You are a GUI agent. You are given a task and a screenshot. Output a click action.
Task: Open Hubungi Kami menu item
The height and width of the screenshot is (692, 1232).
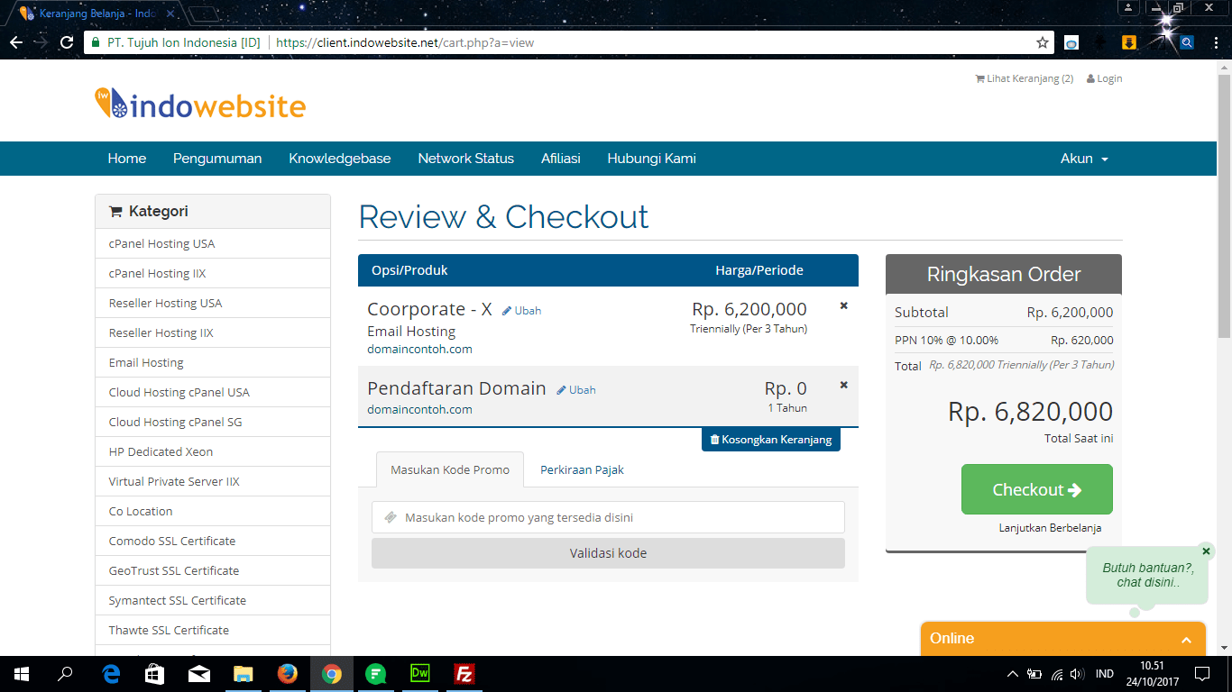click(x=652, y=159)
